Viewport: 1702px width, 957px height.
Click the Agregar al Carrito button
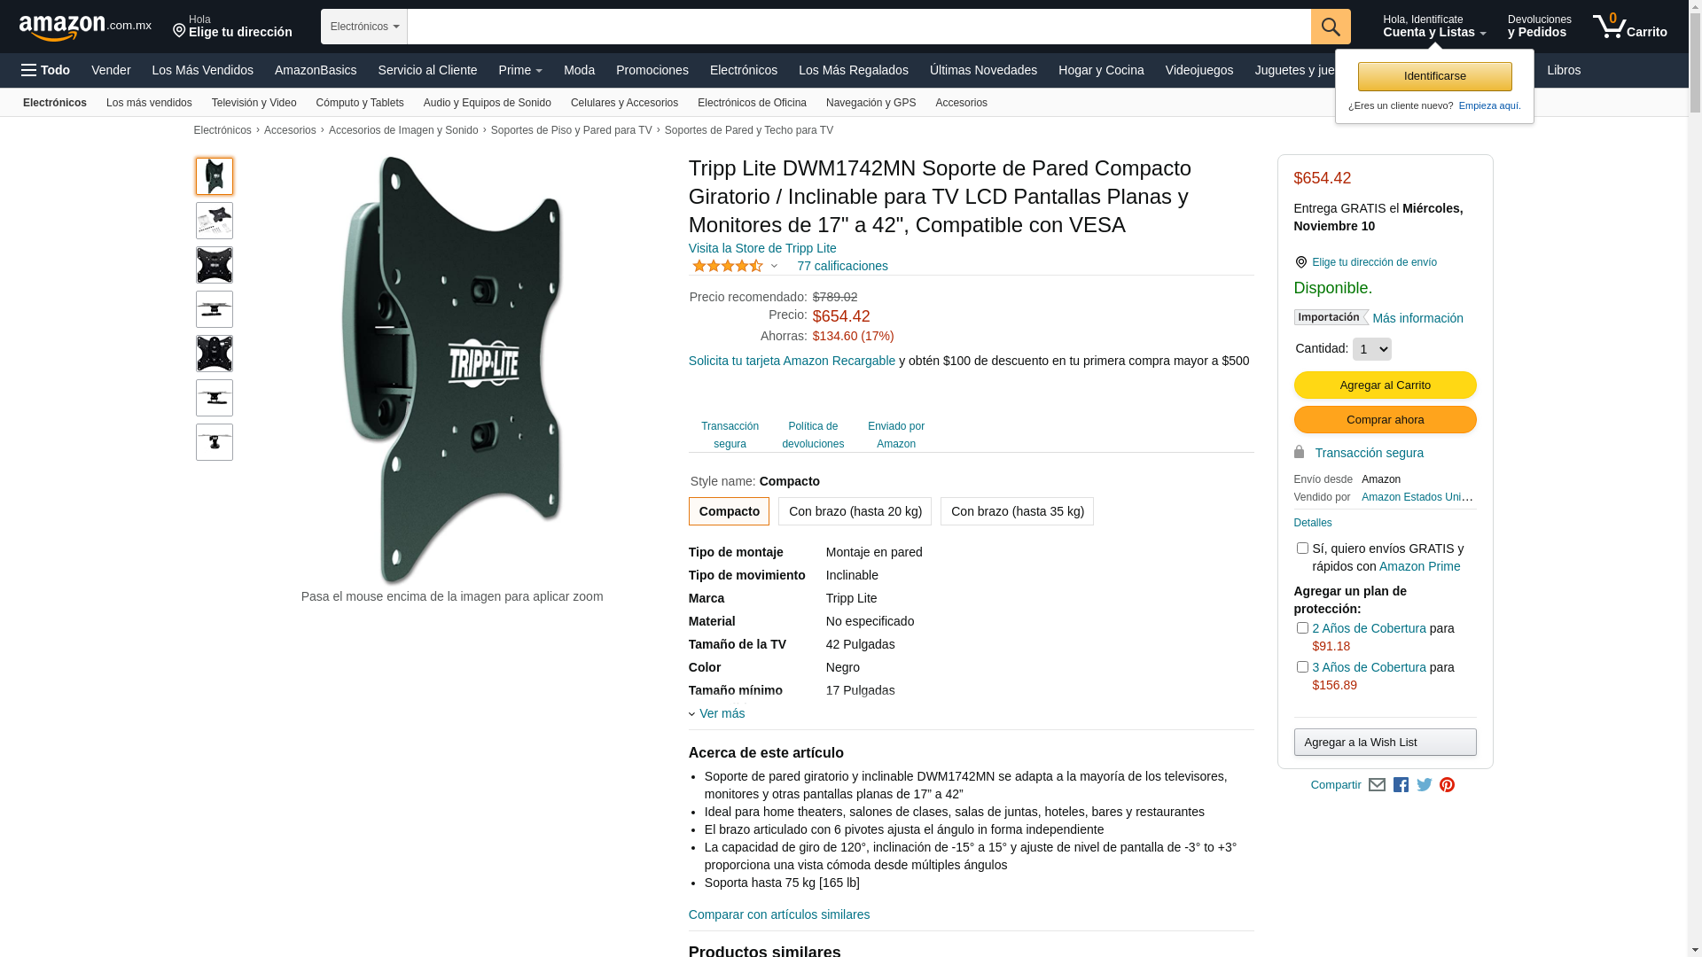(1385, 385)
